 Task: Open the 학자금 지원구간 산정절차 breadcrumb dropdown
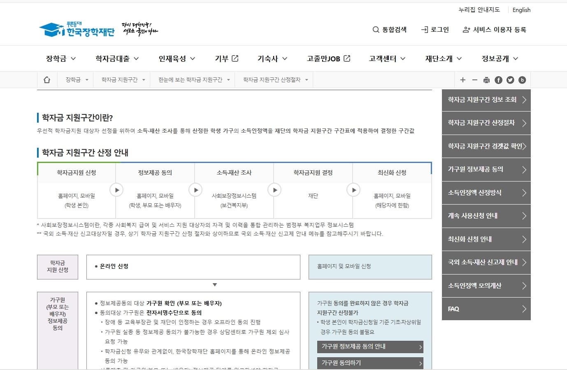tap(273, 79)
